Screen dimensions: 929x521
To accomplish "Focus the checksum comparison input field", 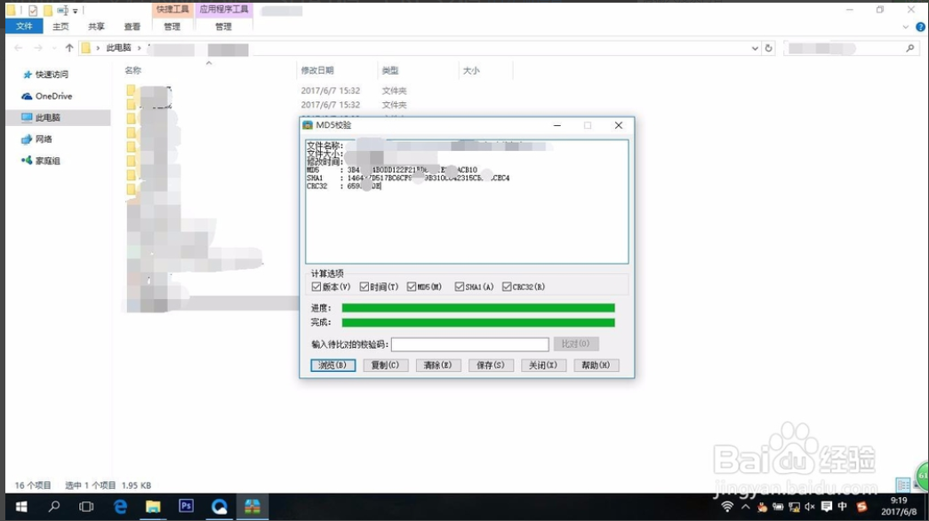I will click(469, 344).
